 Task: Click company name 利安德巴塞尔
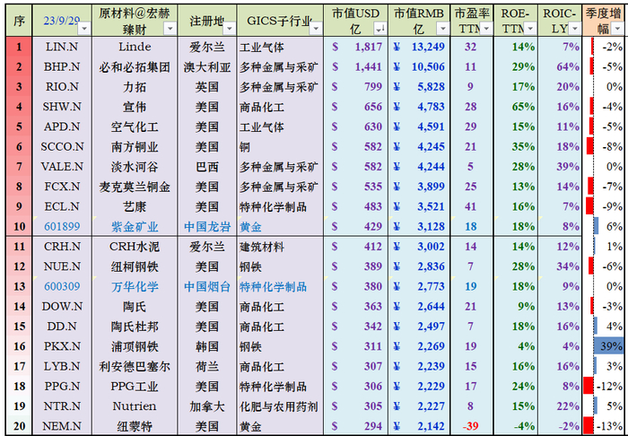point(135,366)
